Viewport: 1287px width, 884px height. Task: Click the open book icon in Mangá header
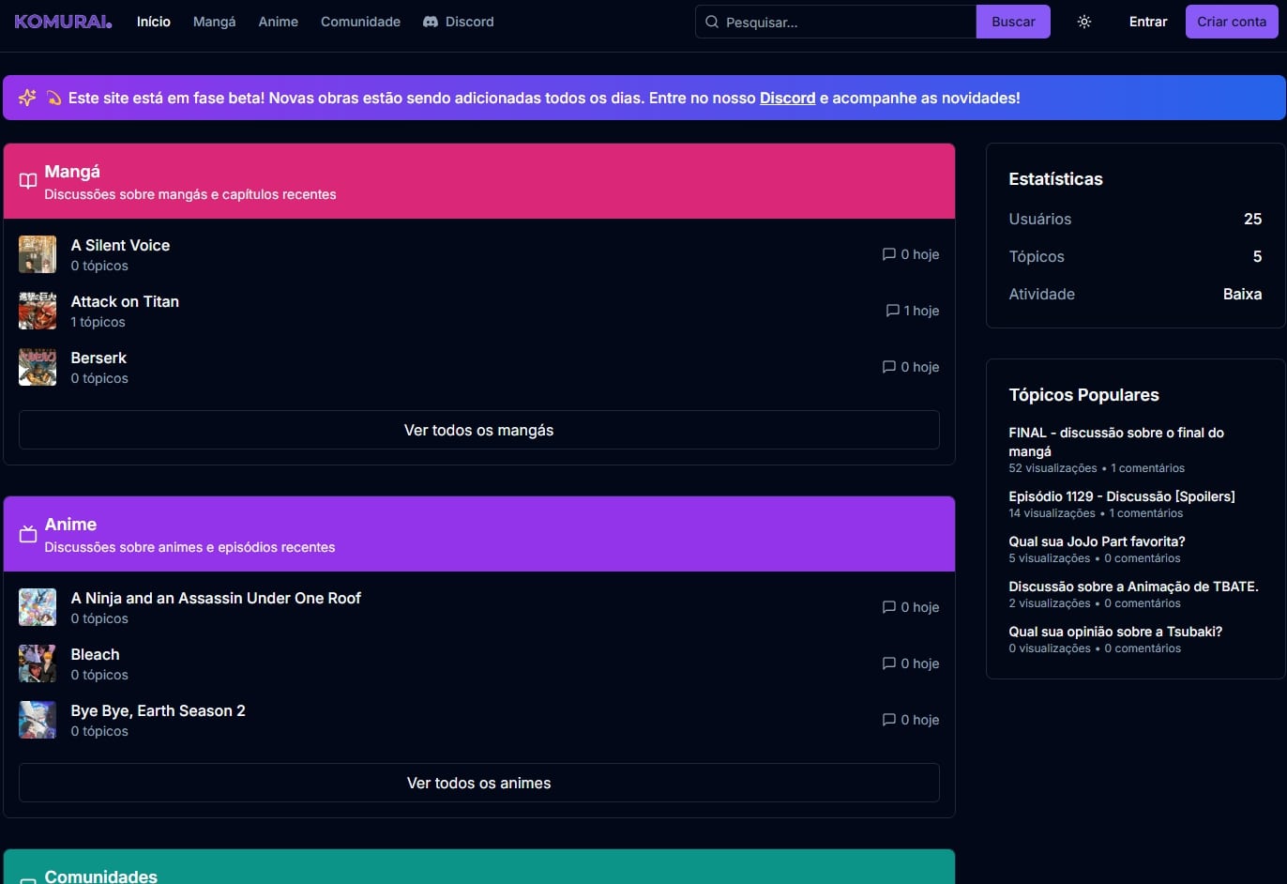tap(28, 181)
